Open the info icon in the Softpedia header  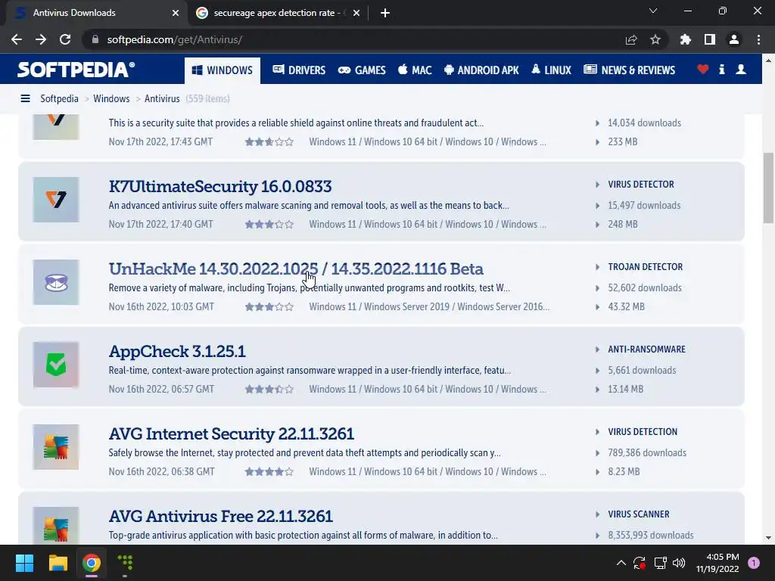point(721,70)
